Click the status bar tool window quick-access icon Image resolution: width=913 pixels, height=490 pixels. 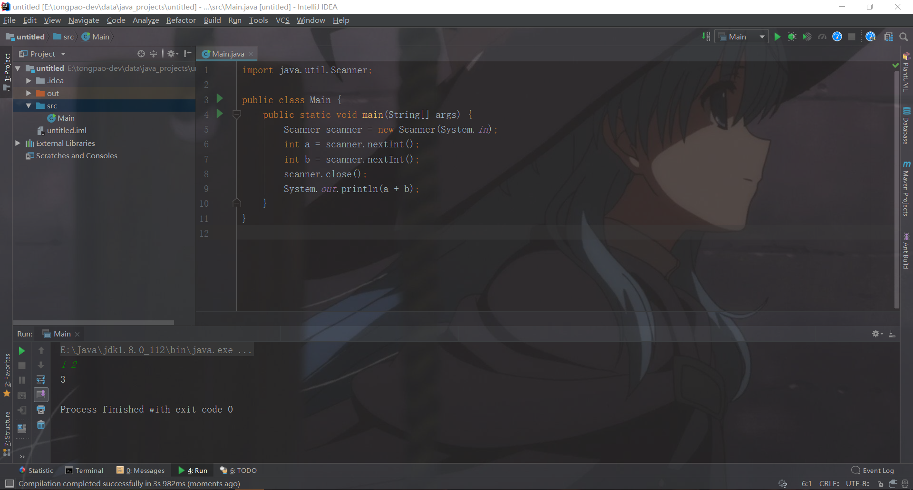(9, 484)
